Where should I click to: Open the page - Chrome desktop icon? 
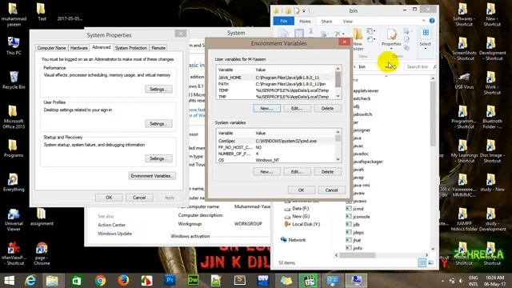coord(42,254)
